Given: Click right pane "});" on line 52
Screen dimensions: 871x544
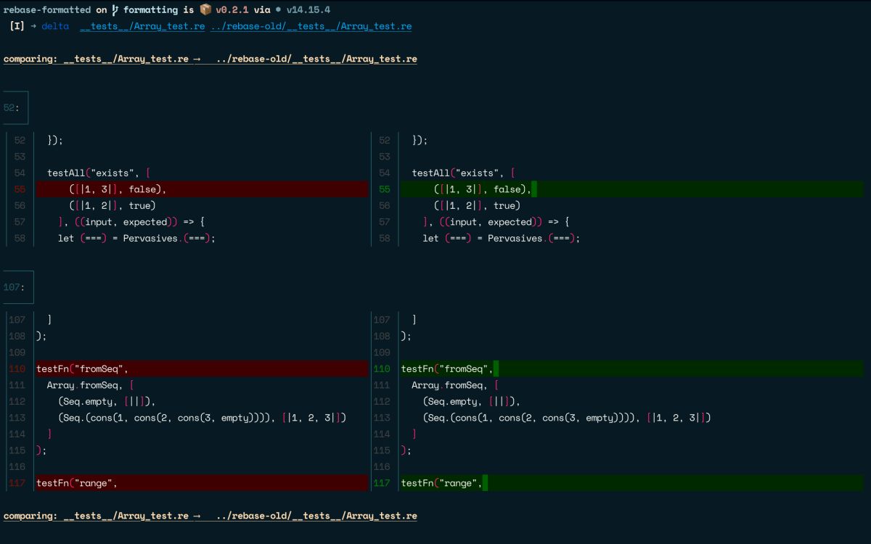Looking at the screenshot, I should (x=420, y=140).
